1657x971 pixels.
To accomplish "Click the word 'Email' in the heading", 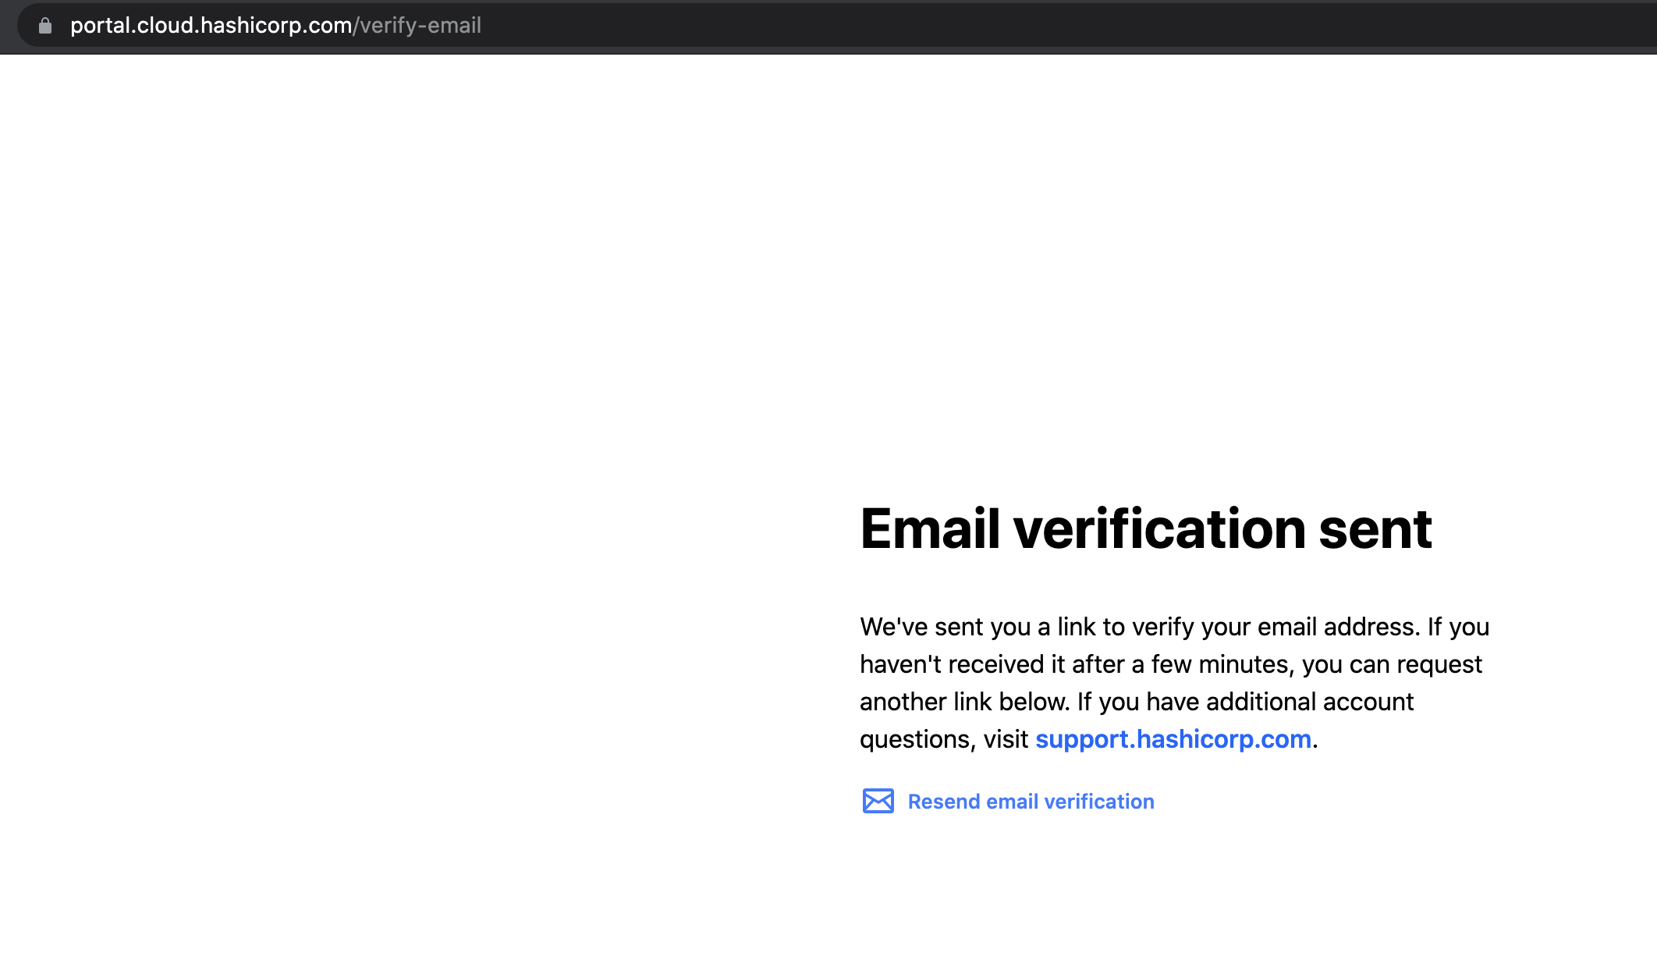I will pos(929,529).
